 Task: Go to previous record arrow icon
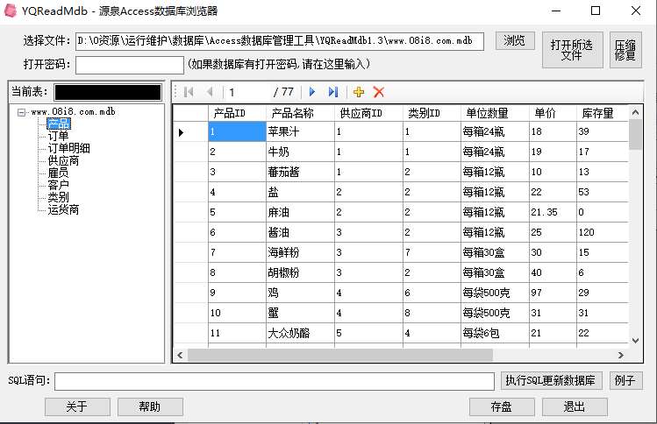pos(210,92)
